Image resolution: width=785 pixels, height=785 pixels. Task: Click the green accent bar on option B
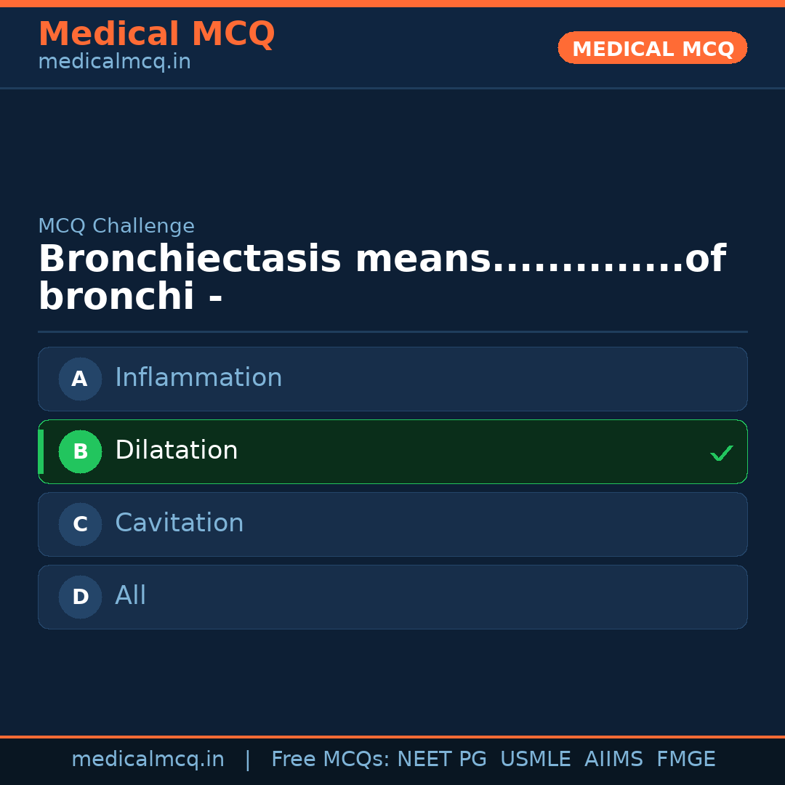pos(41,451)
